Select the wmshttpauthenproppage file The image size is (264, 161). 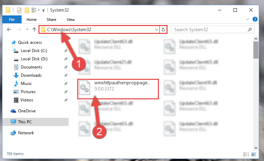118,89
